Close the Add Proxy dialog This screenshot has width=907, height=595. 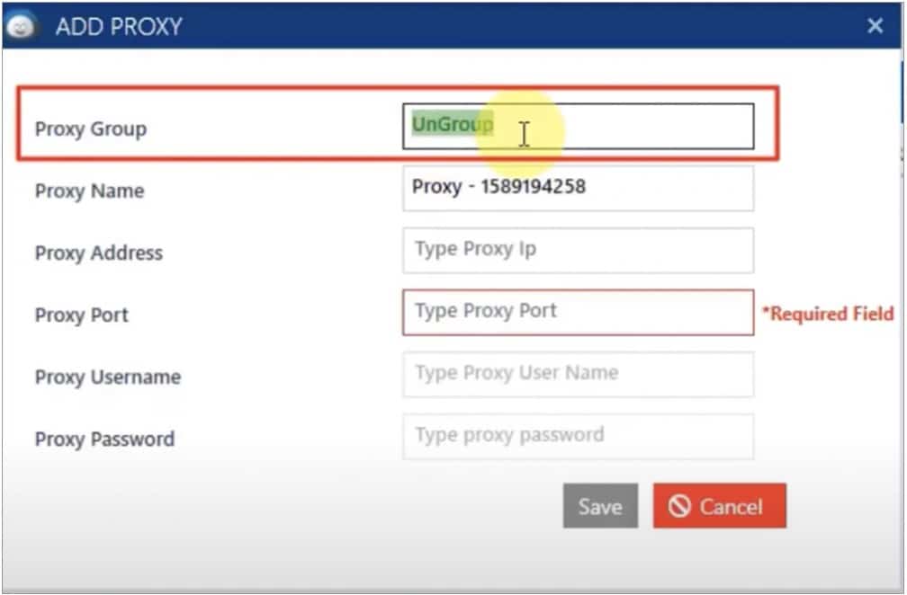(x=875, y=25)
